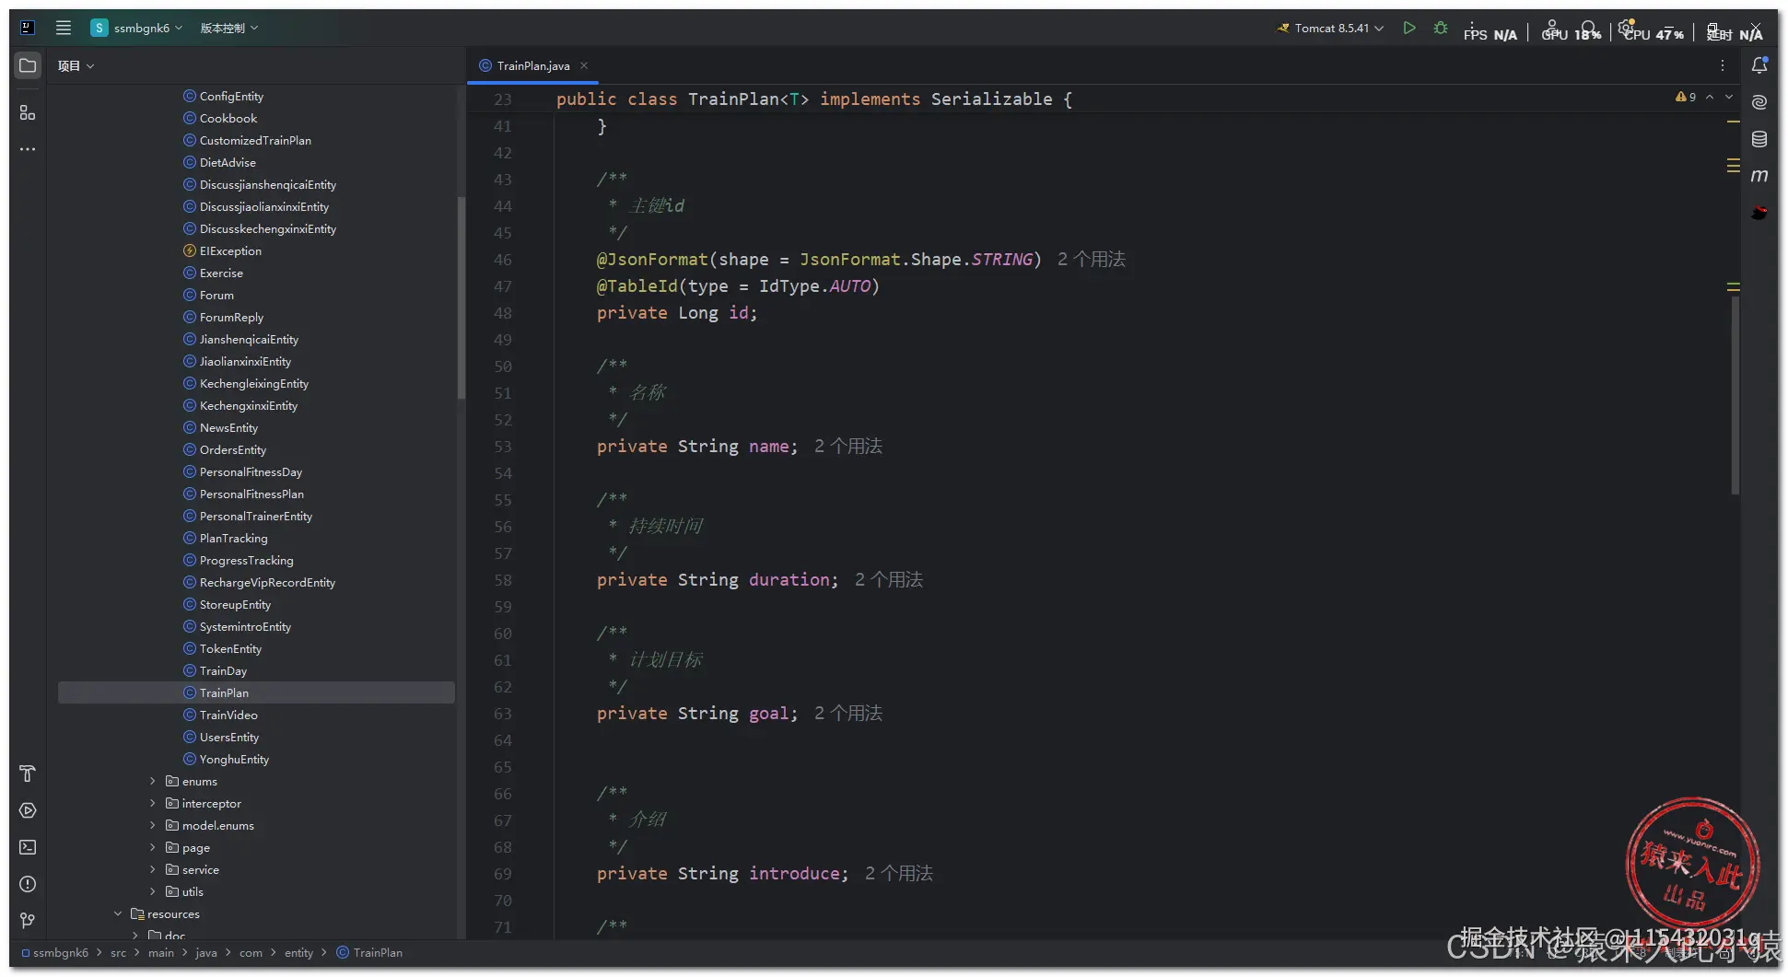1788x977 pixels.
Task: Click the src breadcrumb
Action: (119, 952)
